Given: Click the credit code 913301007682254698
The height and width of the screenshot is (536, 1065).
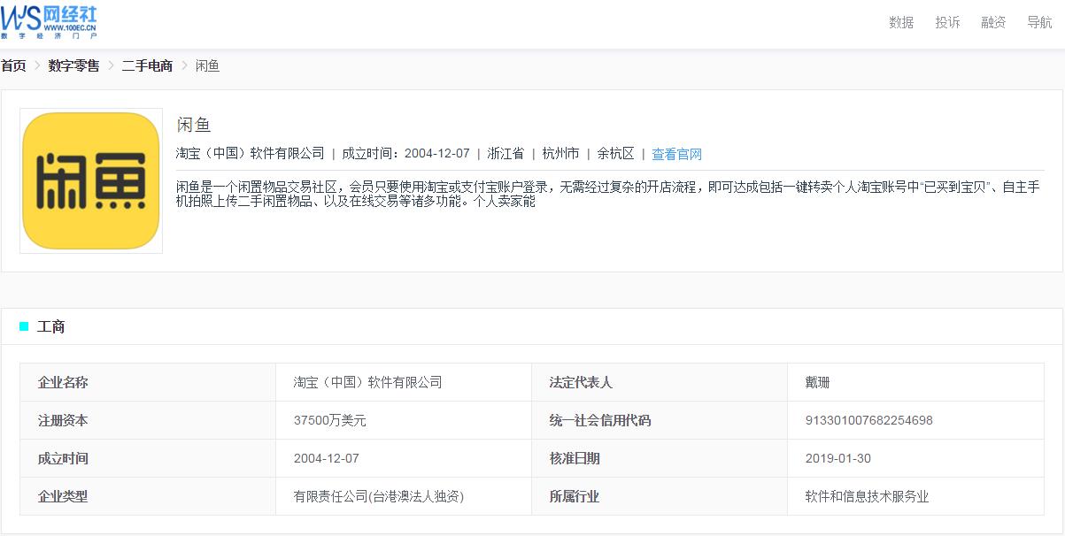Looking at the screenshot, I should pyautogui.click(x=869, y=420).
